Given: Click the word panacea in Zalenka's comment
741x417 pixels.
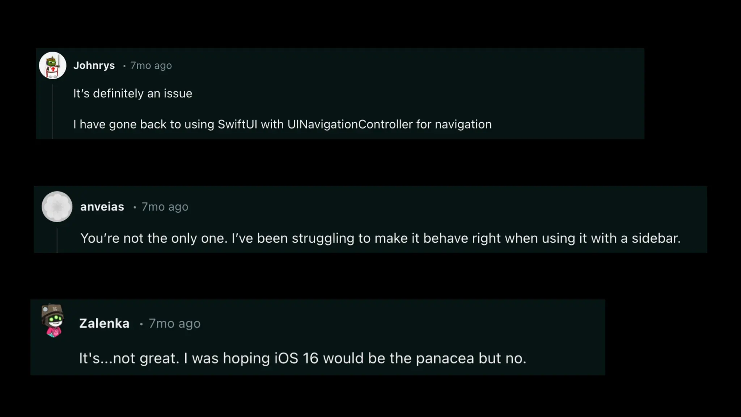Looking at the screenshot, I should pos(445,358).
